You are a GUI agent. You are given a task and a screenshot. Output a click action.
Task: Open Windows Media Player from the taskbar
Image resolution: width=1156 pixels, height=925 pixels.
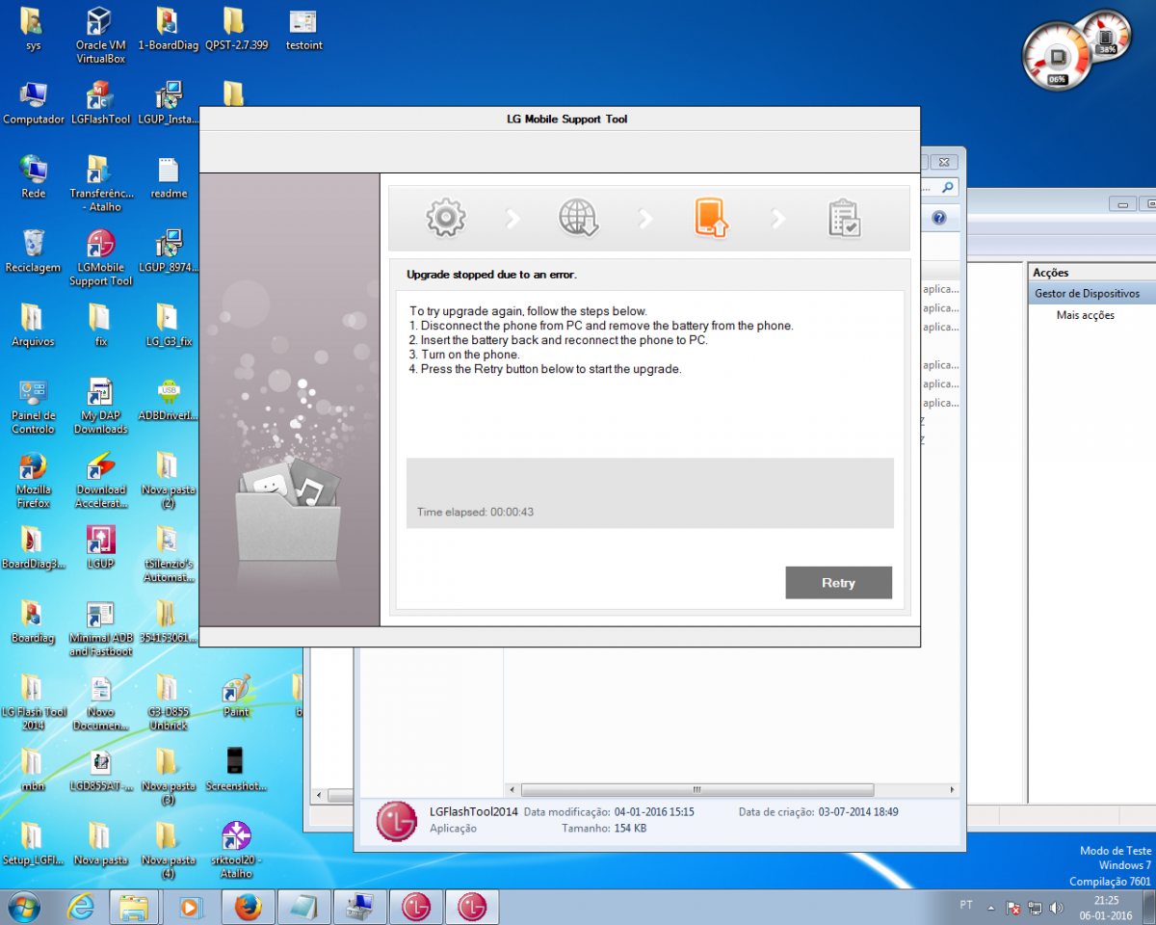tap(190, 907)
